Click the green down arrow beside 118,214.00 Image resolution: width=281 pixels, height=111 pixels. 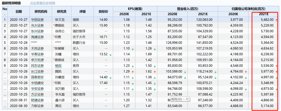click(x=215, y=72)
